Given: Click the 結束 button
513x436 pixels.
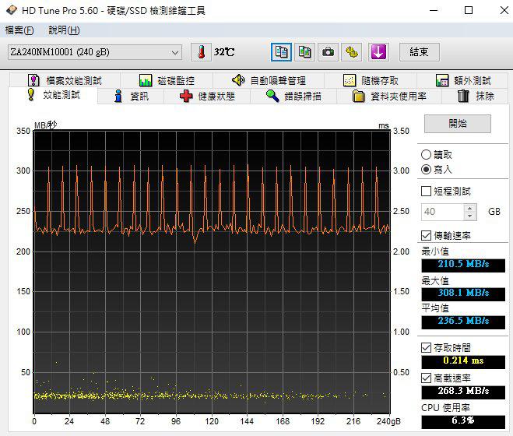Looking at the screenshot, I should pos(419,52).
